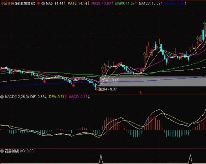The width and height of the screenshot is (206, 164).
Task: Click the leftmost red up-arrow signal below candles
Action: pyautogui.click(x=44, y=81)
